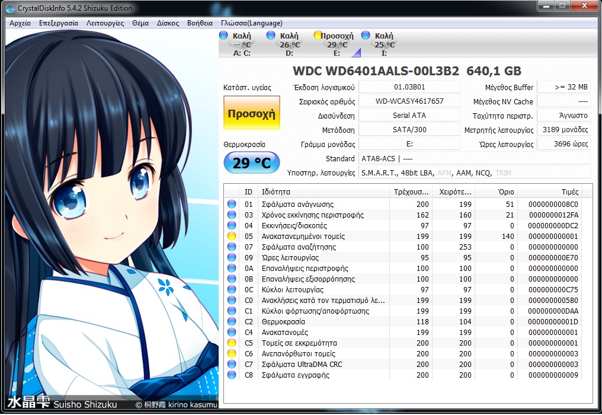Click the Άγνωστο rotation rate field
This screenshot has width=602, height=415.
pyautogui.click(x=563, y=115)
